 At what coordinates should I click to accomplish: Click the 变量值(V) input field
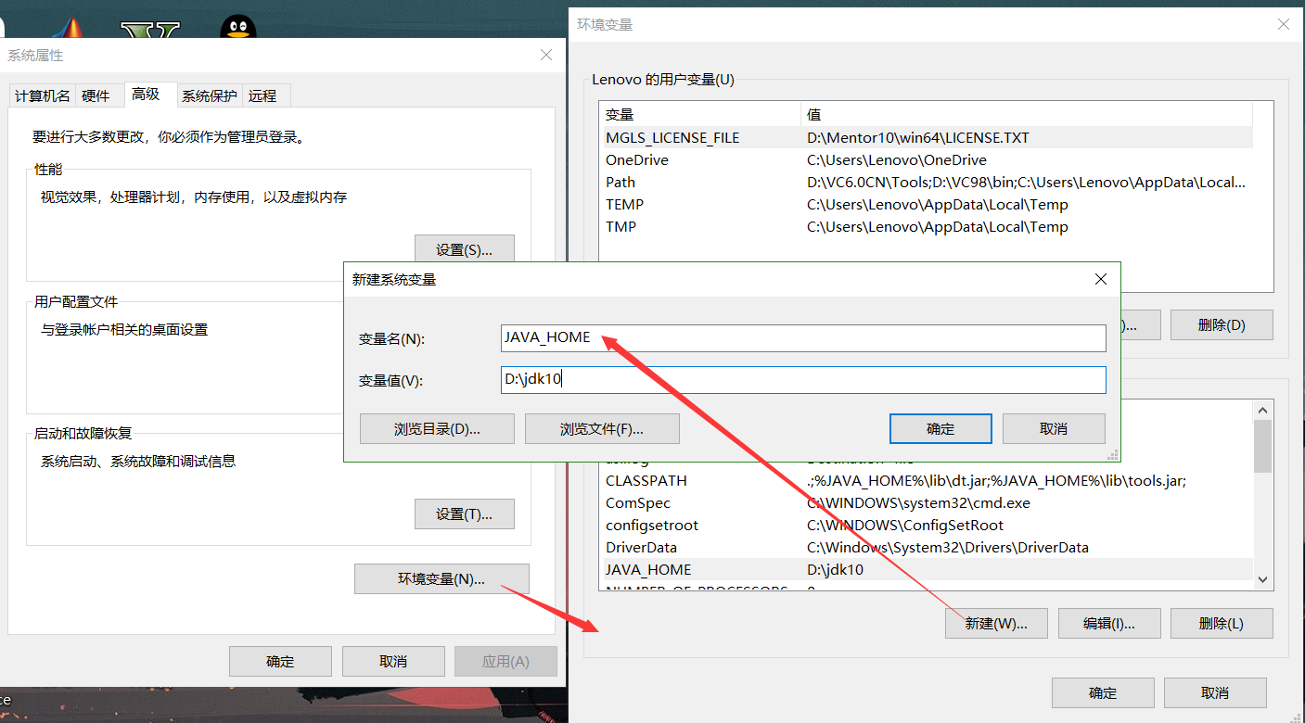pos(803,380)
